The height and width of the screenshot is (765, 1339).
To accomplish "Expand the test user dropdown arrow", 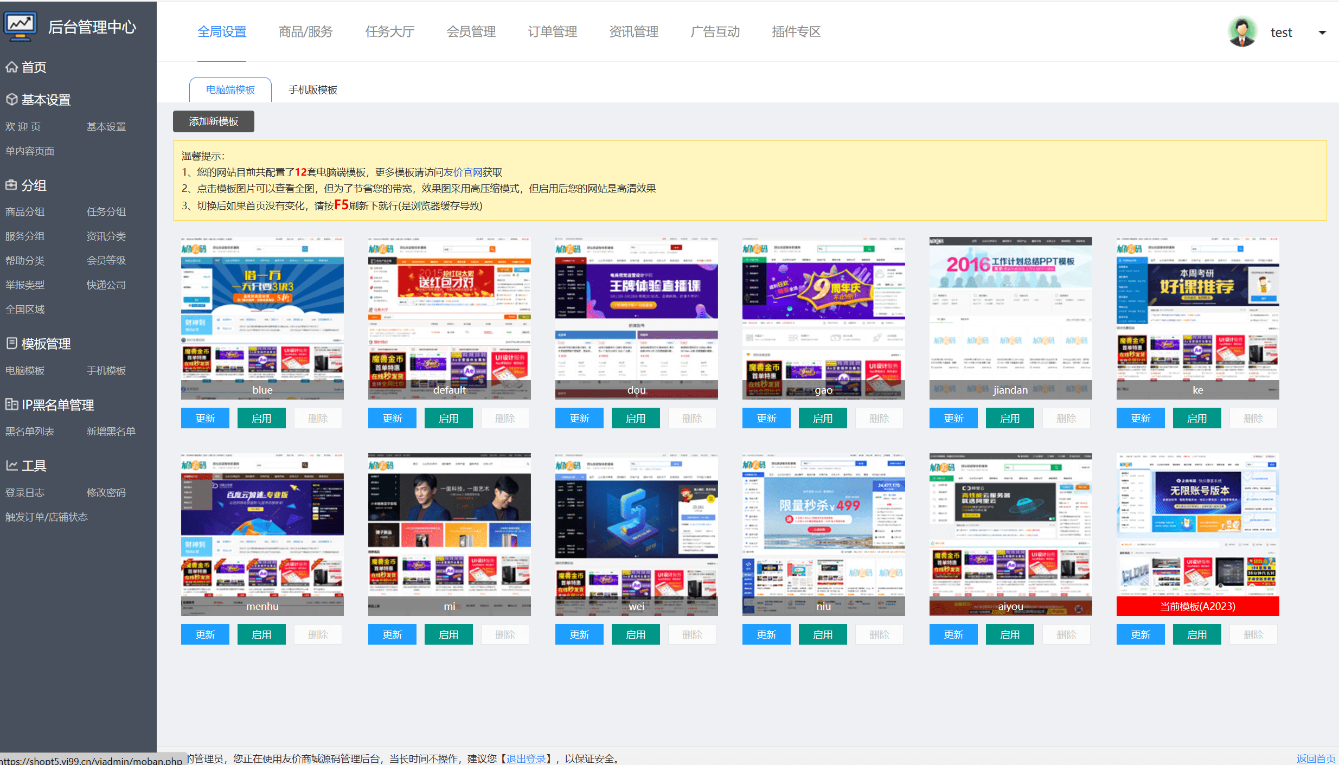I will pyautogui.click(x=1322, y=33).
